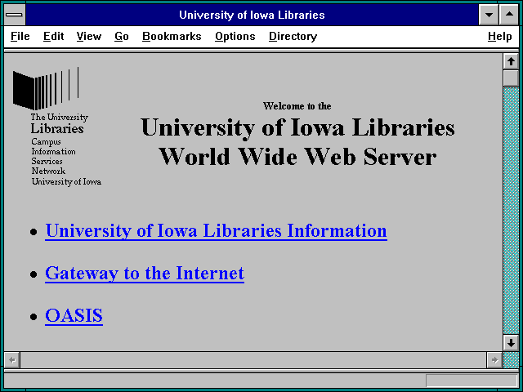Click the vertical scrollbar up arrow

tap(511, 62)
